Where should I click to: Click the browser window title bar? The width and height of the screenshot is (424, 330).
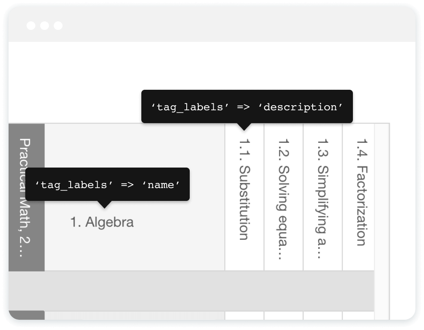point(214,26)
